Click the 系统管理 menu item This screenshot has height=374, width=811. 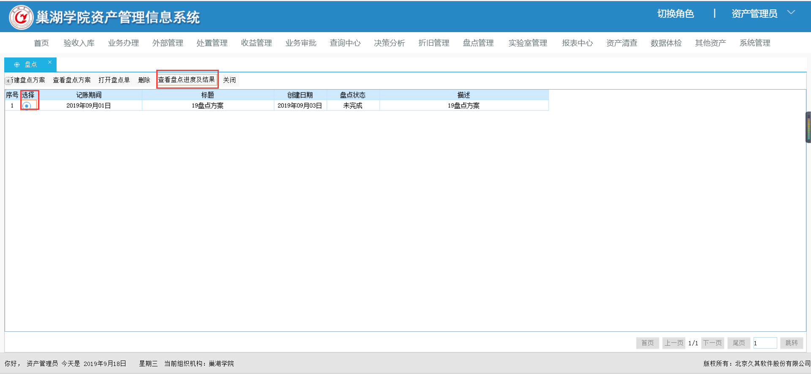pos(755,43)
